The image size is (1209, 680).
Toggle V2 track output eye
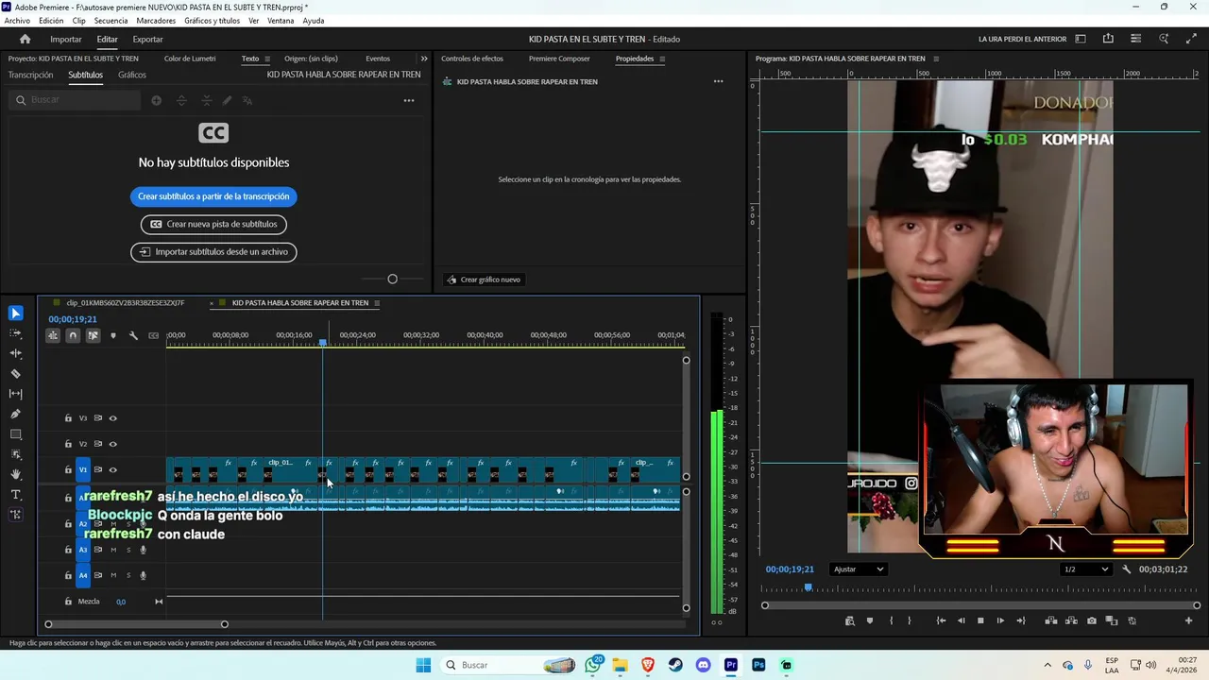[112, 444]
